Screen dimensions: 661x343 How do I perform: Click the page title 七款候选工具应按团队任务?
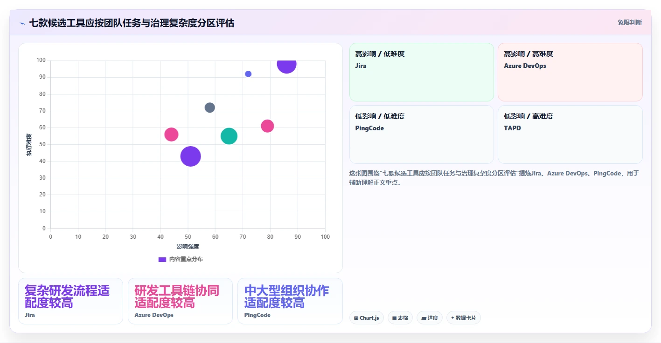pyautogui.click(x=132, y=23)
